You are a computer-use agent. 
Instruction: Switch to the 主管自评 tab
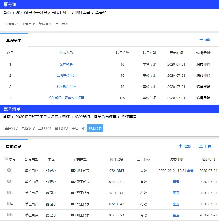[x=28, y=24]
